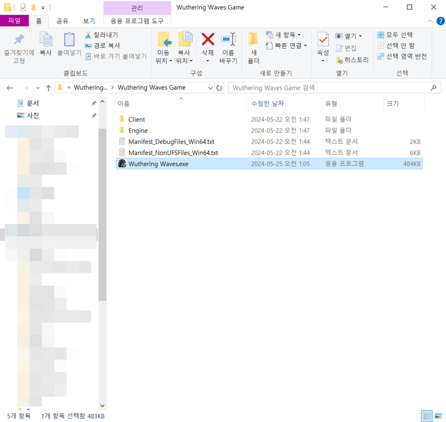Click Wuthering Waves Game breadcrumb segment
This screenshot has width=446, height=422.
point(152,88)
